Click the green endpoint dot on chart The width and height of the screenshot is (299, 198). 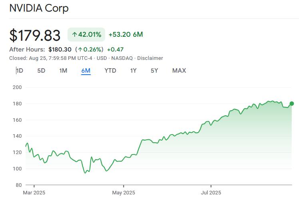click(x=292, y=104)
